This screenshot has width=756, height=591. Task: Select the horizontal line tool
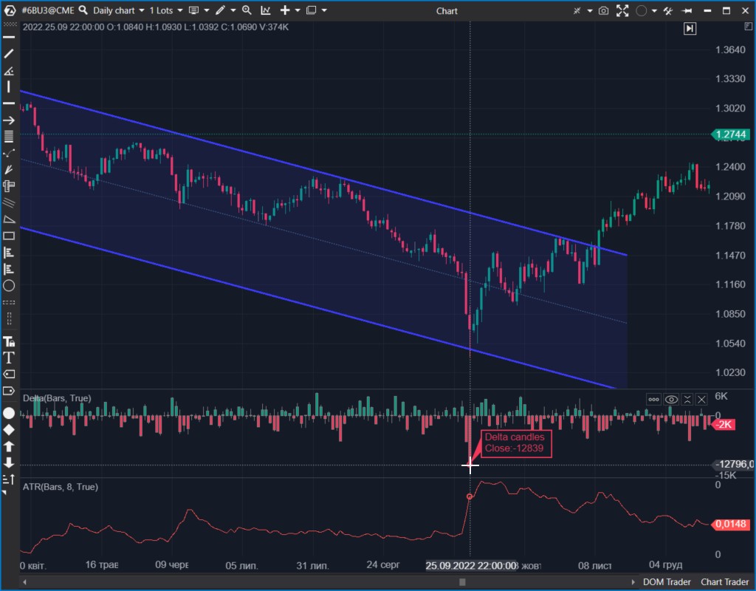click(9, 103)
